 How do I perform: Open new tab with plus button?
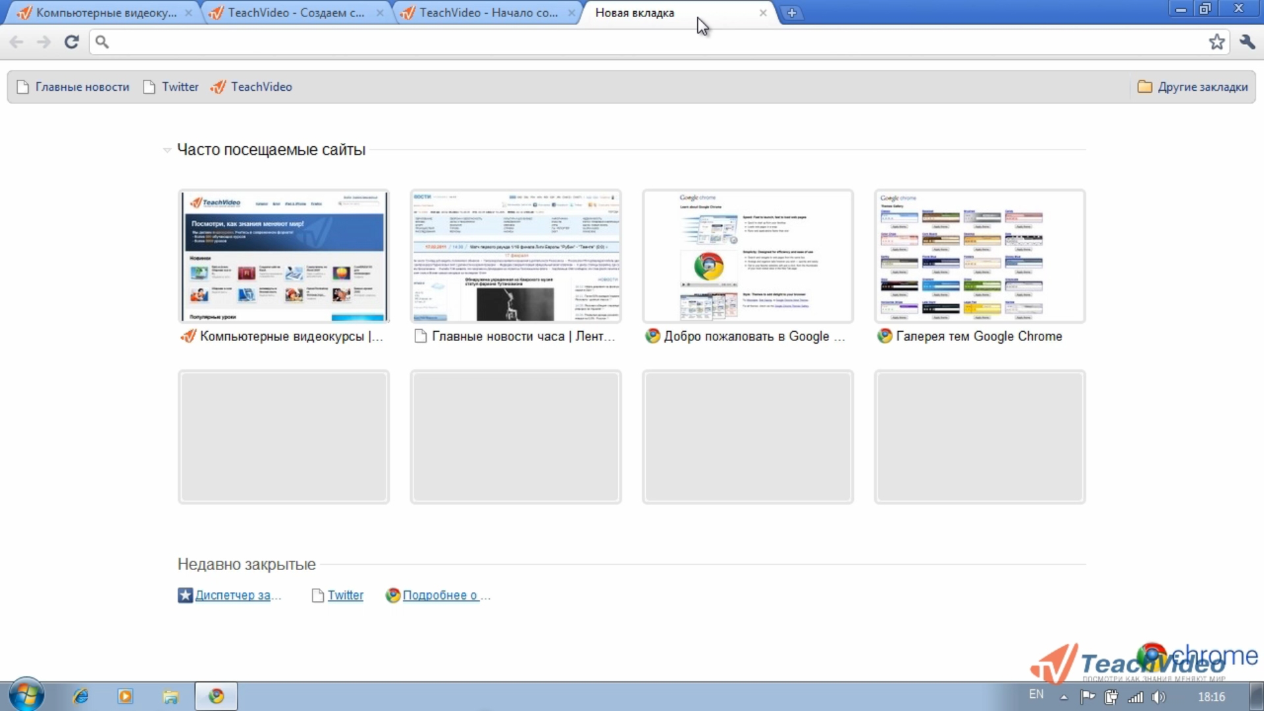click(791, 13)
